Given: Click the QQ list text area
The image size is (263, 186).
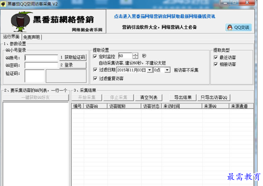Looking at the screenshot, I should point(36,144).
